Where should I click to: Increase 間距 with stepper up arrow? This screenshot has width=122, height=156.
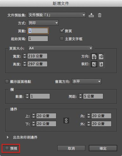pos(80,95)
